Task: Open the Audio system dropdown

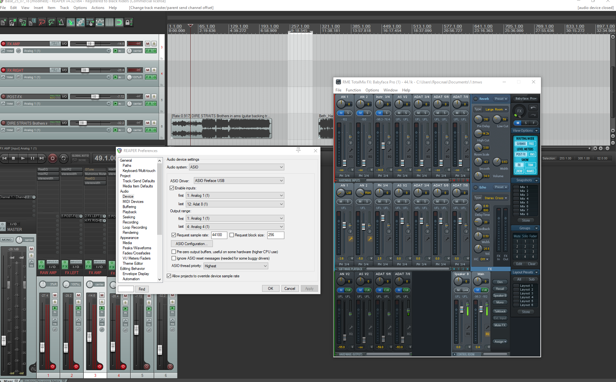Action: pyautogui.click(x=237, y=167)
